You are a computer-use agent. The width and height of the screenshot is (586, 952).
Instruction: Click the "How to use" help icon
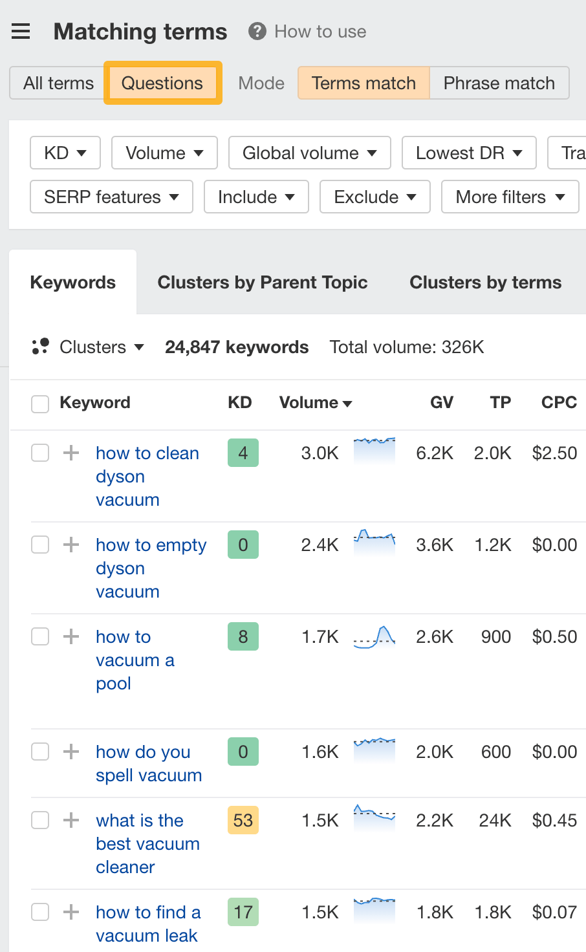256,31
